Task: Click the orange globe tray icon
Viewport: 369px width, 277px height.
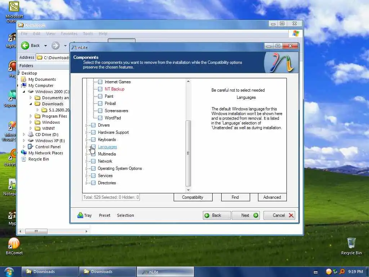Action: [x=329, y=272]
